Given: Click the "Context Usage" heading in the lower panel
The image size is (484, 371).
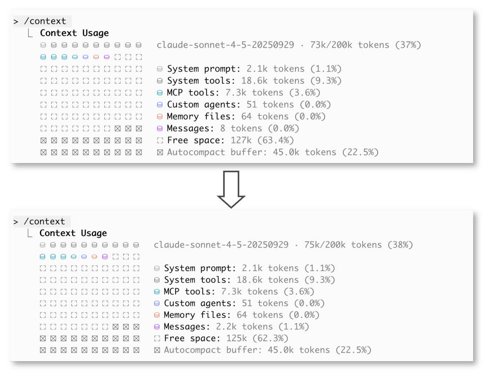Looking at the screenshot, I should tap(73, 233).
